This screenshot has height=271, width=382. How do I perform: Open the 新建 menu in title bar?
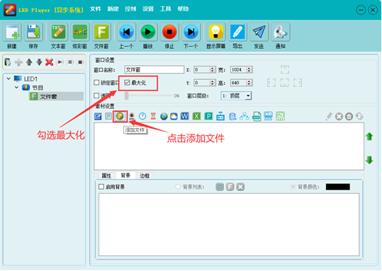click(x=113, y=9)
